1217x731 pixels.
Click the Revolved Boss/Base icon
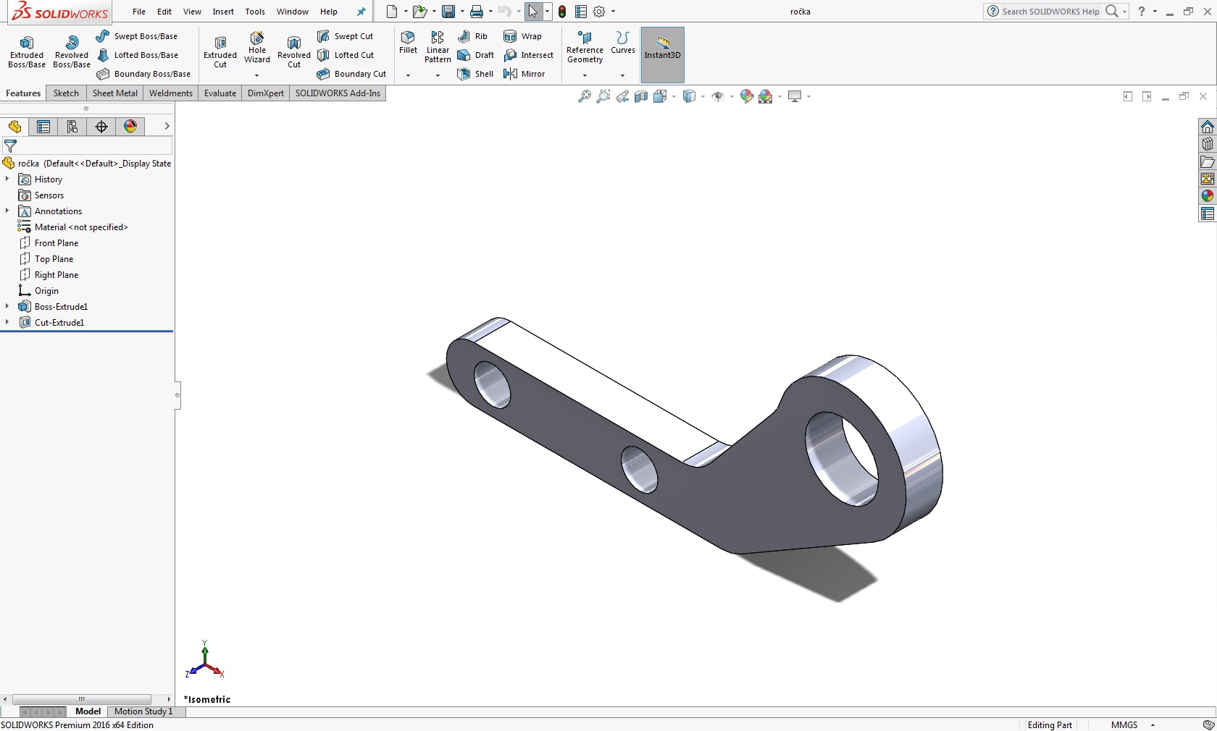click(x=71, y=51)
